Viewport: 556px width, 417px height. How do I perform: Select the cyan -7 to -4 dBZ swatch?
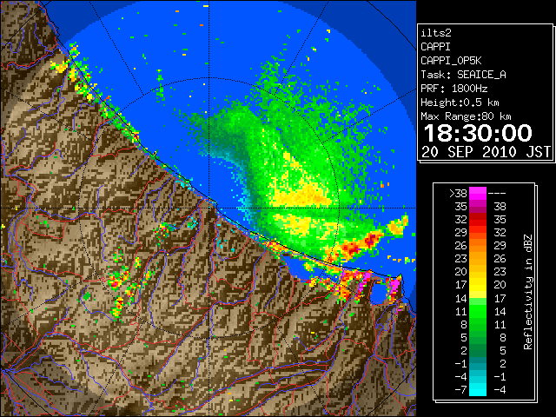tap(478, 389)
